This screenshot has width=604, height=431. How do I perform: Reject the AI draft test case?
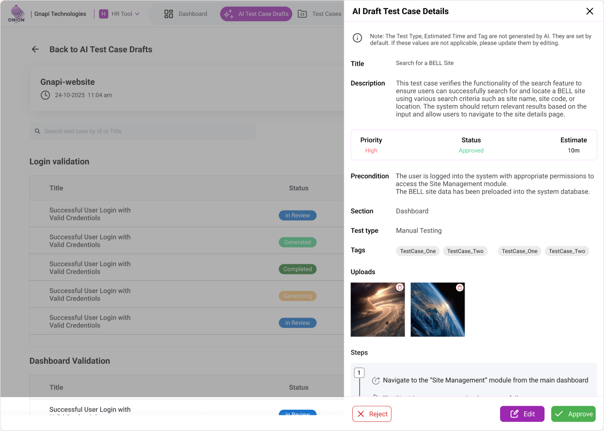pos(372,414)
